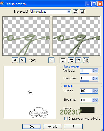Click the ? help button

(x=73, y=126)
